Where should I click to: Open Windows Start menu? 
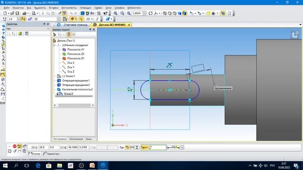coord(5,166)
